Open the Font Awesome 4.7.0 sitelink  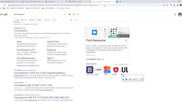(26, 50)
